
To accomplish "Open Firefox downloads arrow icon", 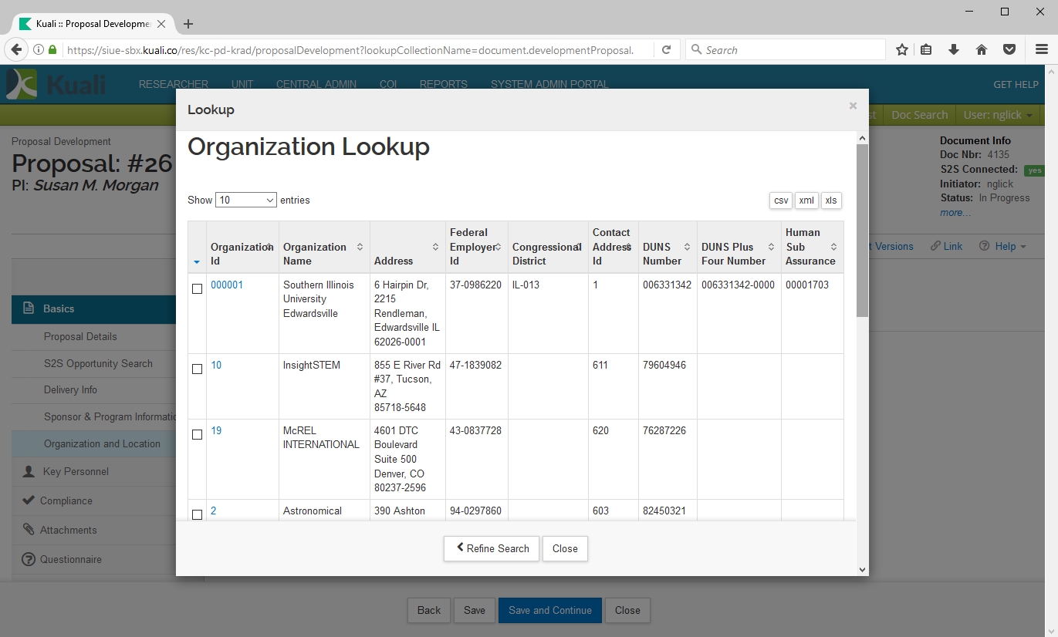I will click(954, 50).
